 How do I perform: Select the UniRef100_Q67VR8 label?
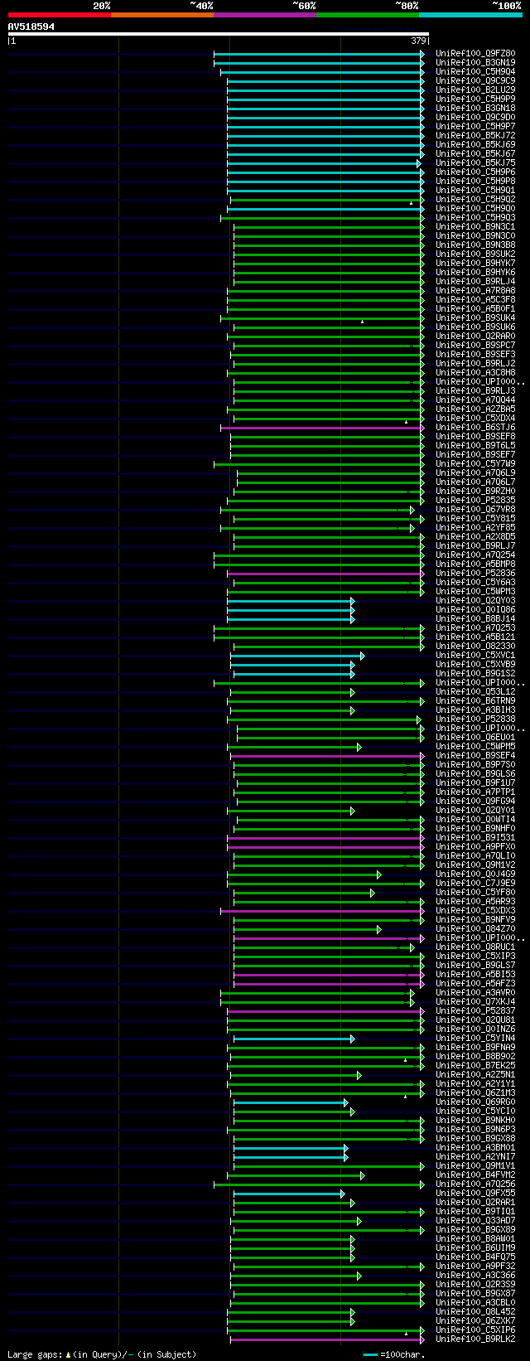[475, 510]
